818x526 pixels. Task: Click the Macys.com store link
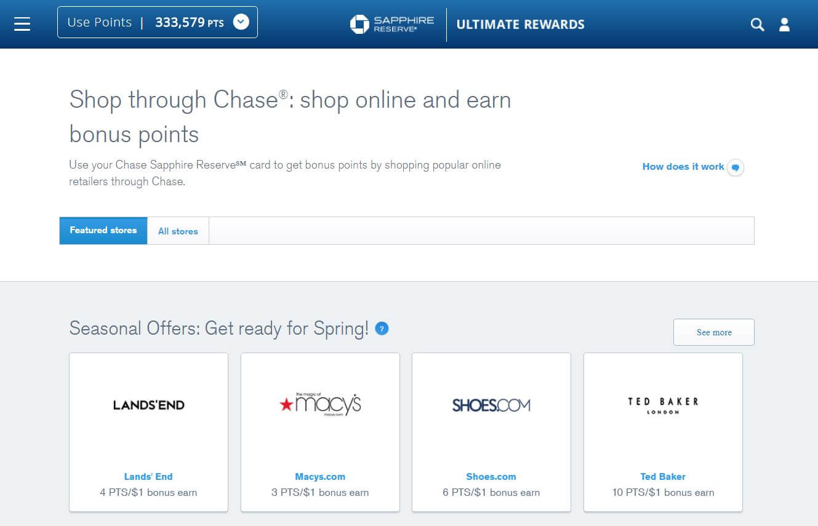pyautogui.click(x=320, y=477)
